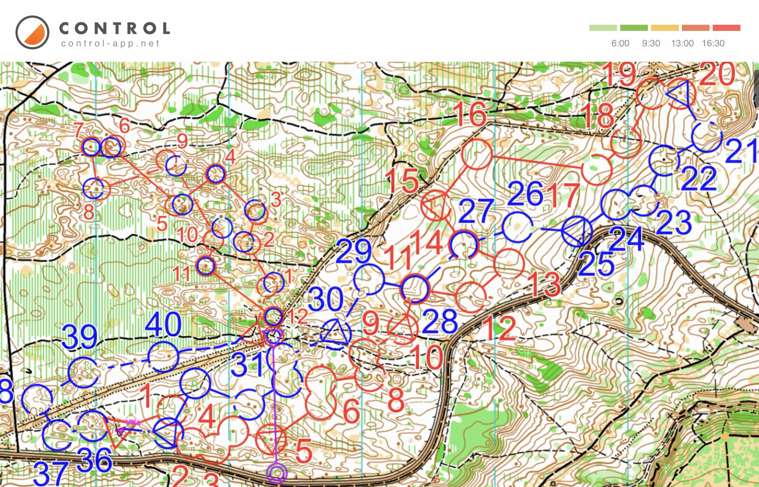Screen dimensions: 759x487
Task: Click the red inverted triangle near 5
Action: point(271,439)
